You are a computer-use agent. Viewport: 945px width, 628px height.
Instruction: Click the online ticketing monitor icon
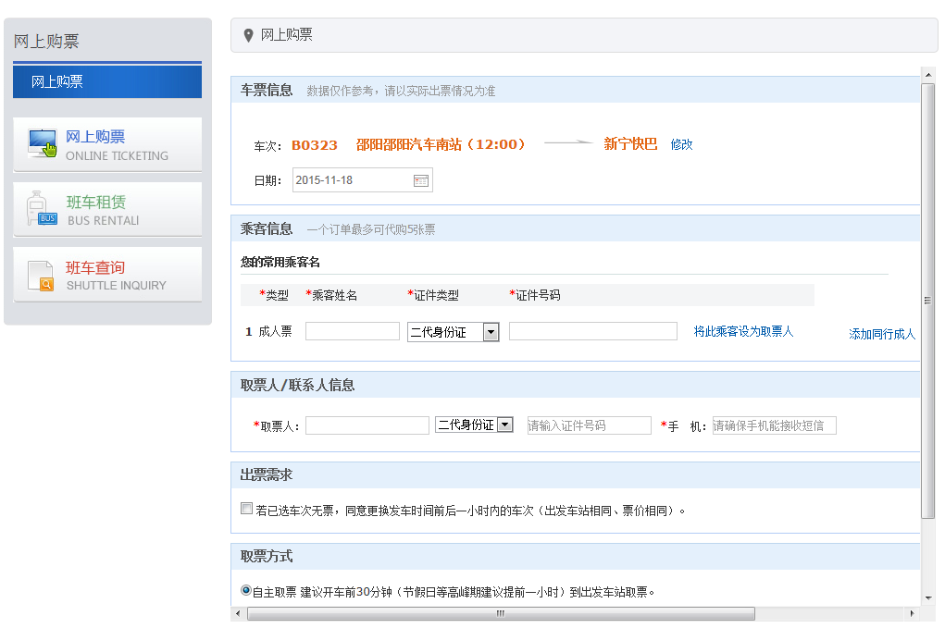tap(43, 143)
